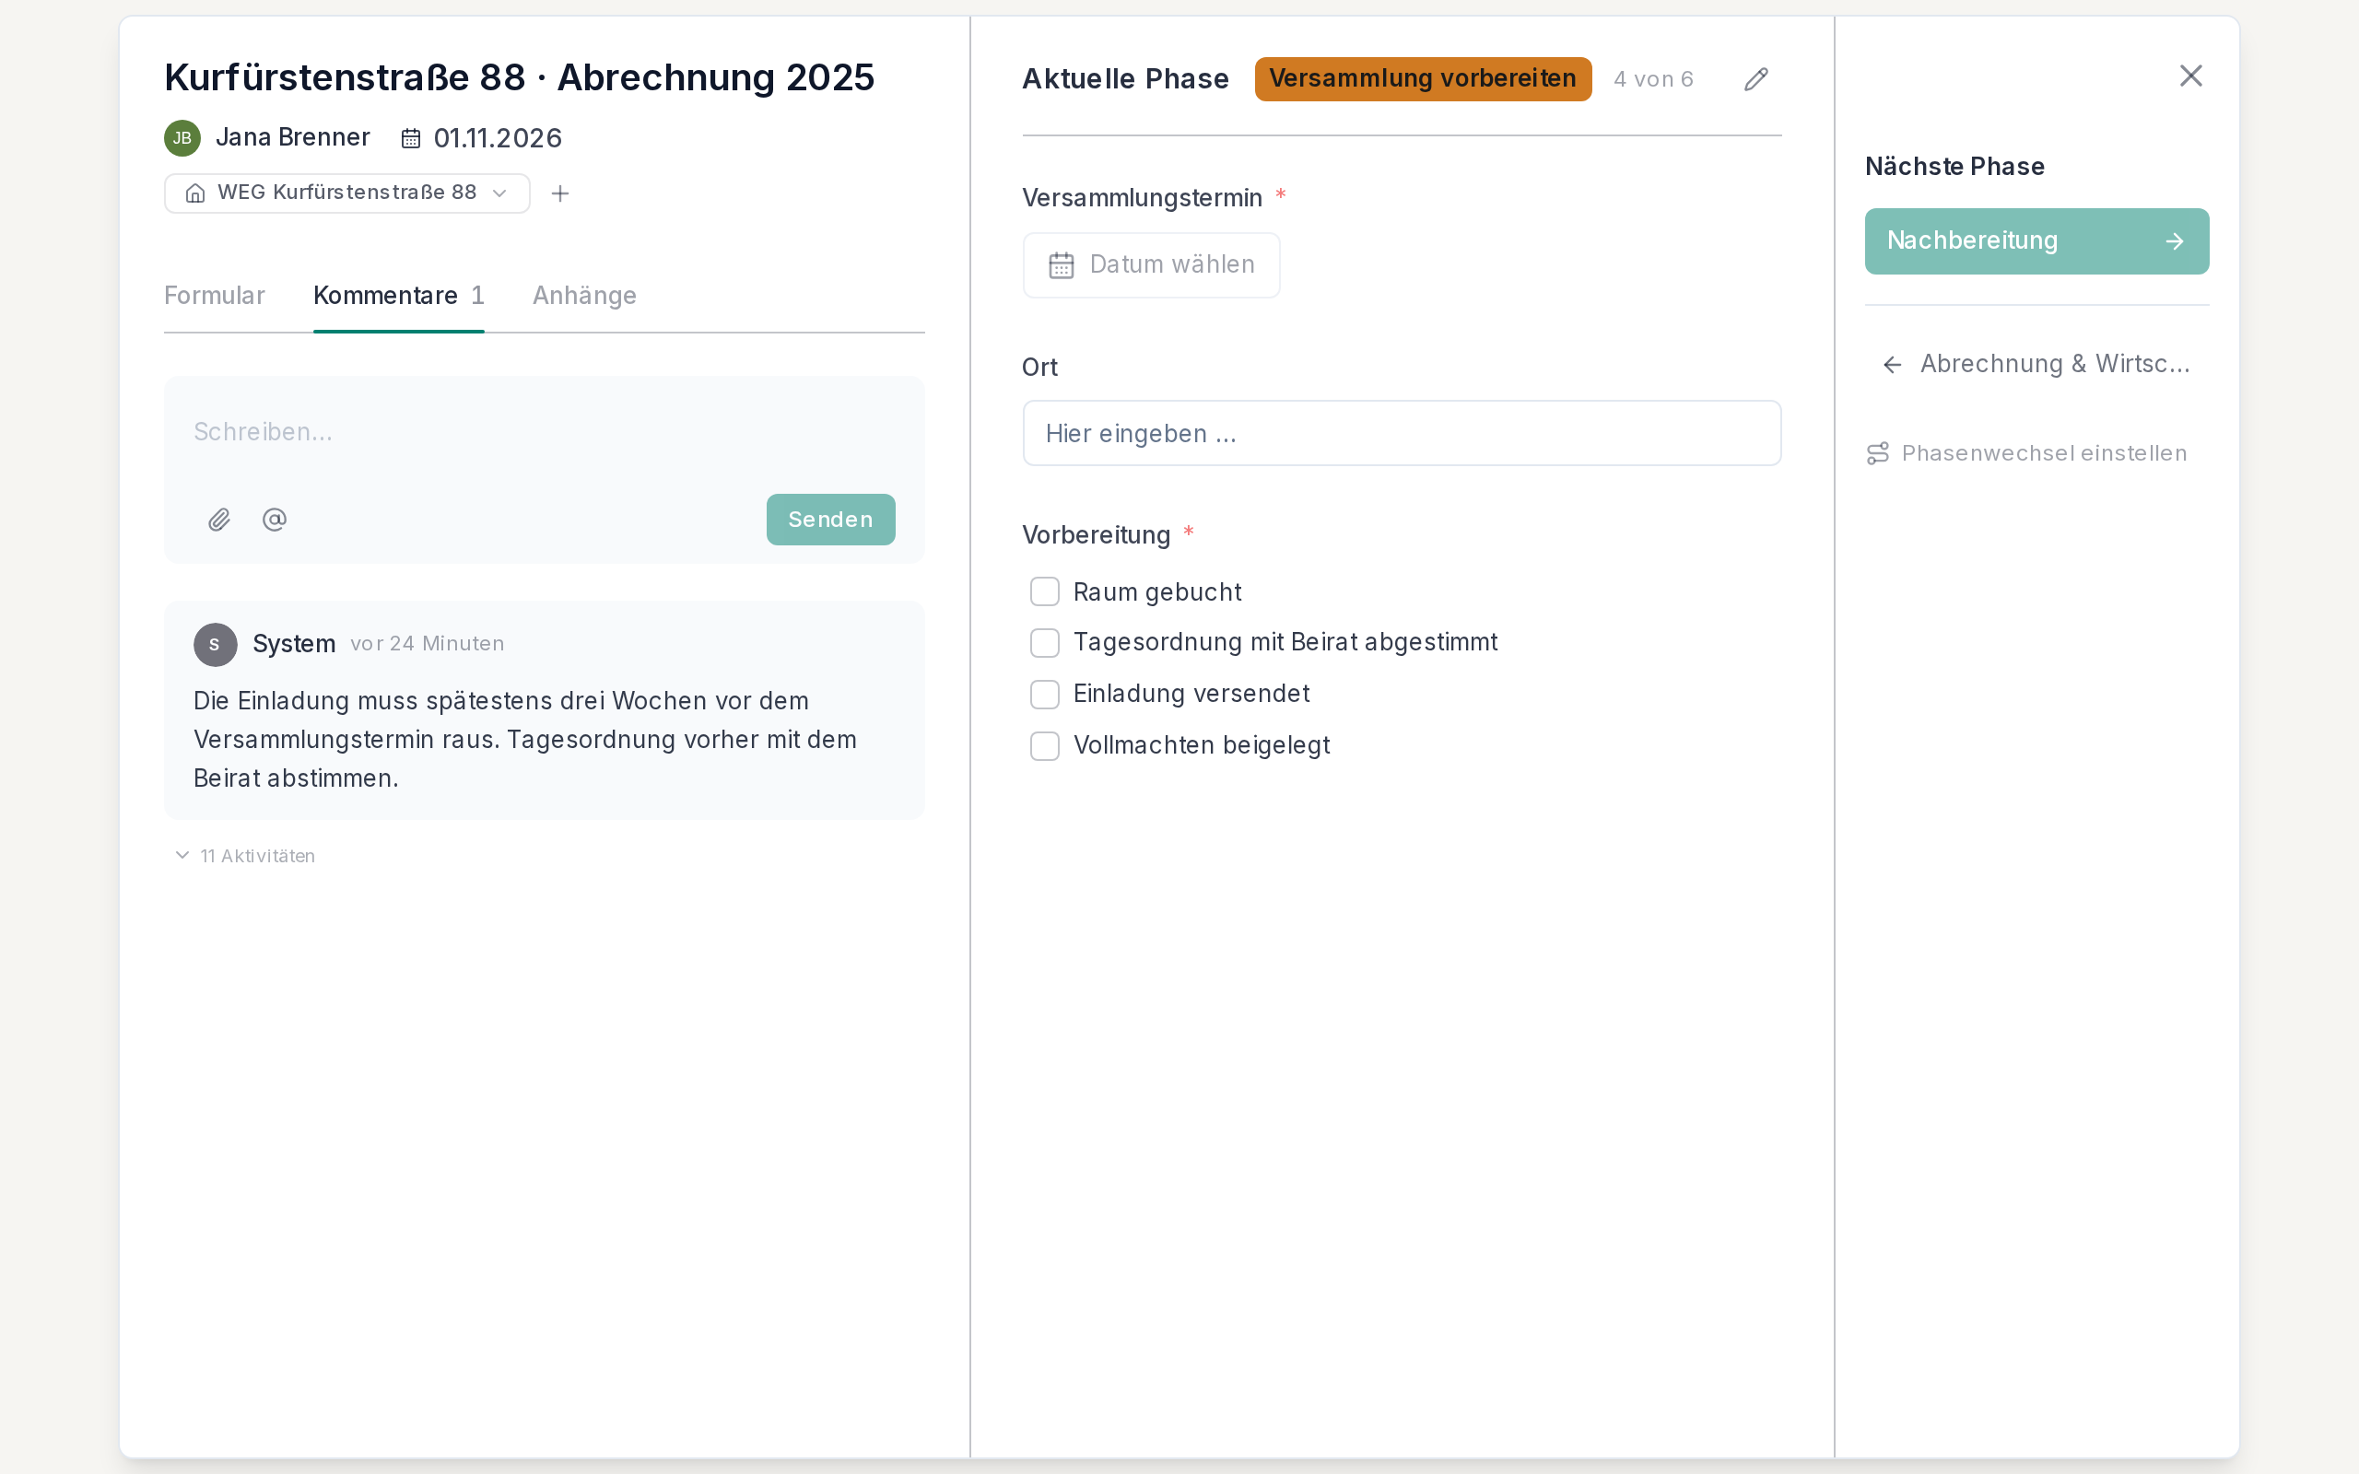The height and width of the screenshot is (1474, 2359).
Task: Advance to the Nachbereitung phase
Action: (x=2036, y=240)
